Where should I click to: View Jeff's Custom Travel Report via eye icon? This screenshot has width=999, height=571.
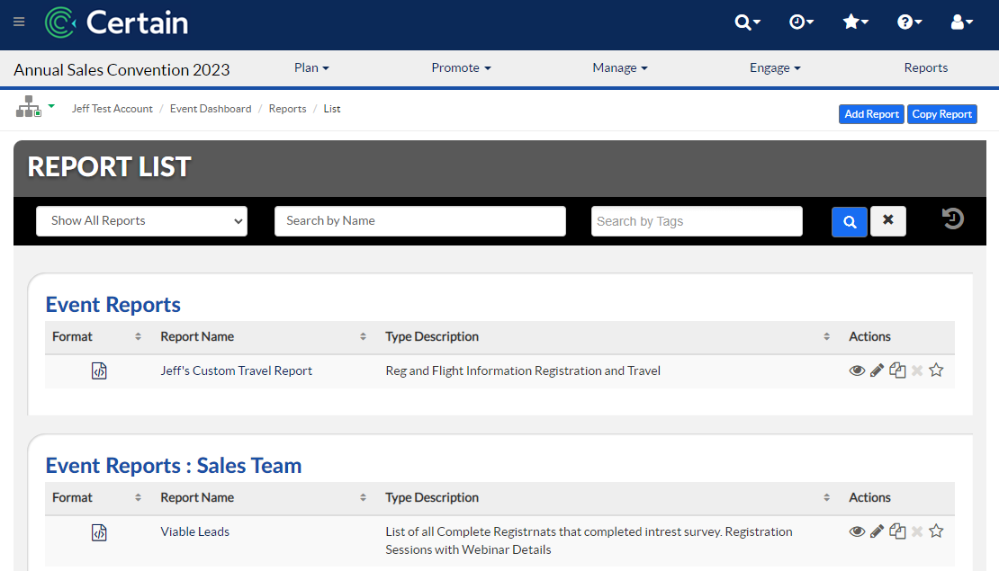click(x=857, y=370)
